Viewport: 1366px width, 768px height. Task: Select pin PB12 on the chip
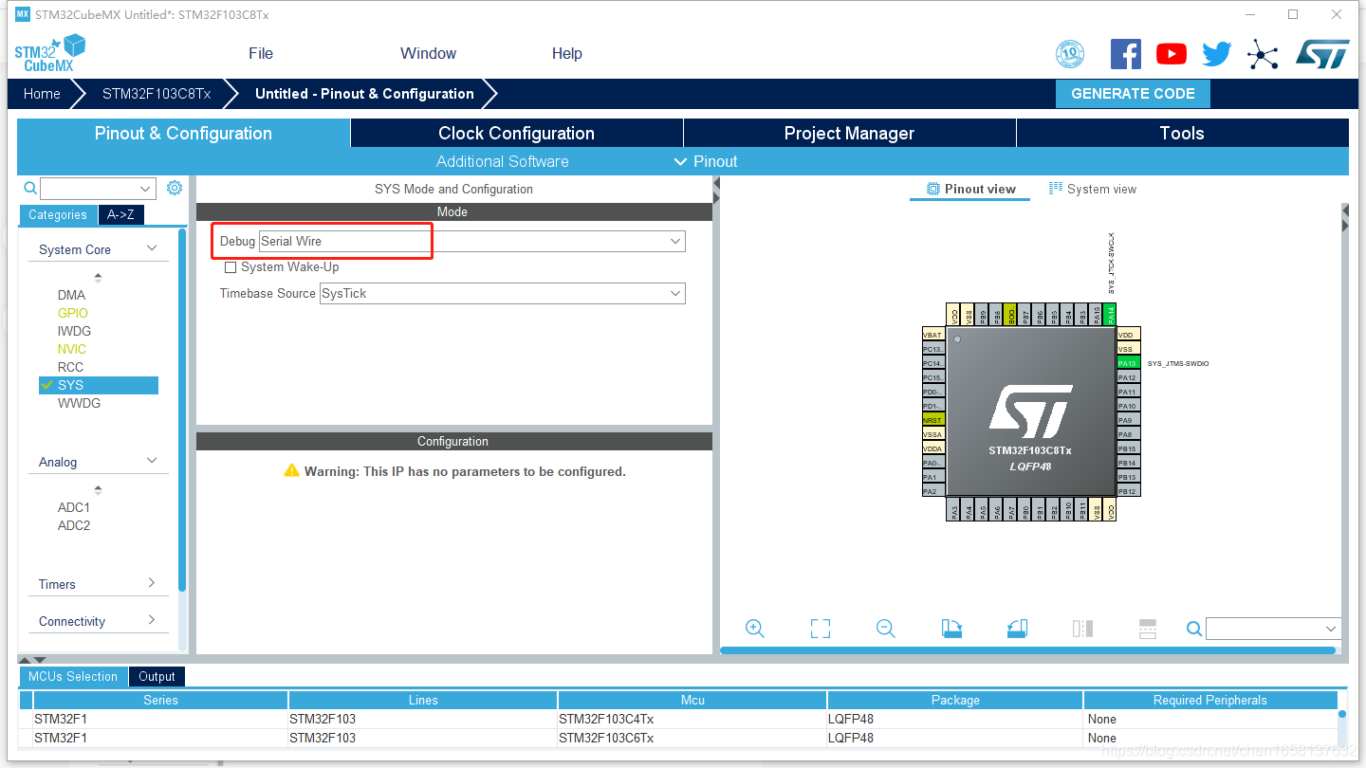click(x=1127, y=491)
